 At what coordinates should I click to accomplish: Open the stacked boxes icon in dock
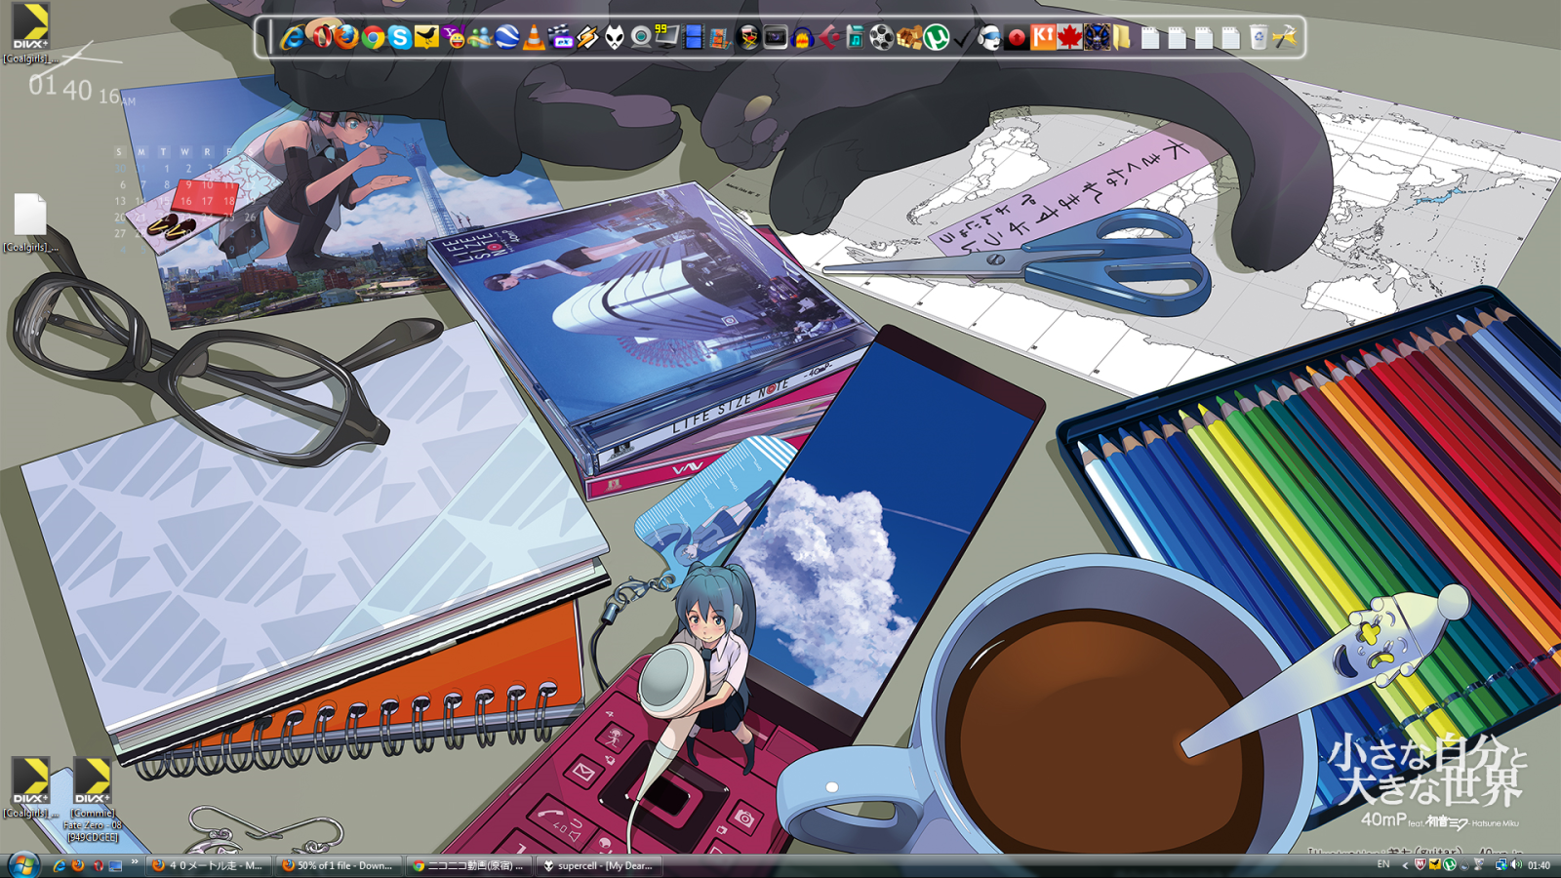tap(909, 38)
